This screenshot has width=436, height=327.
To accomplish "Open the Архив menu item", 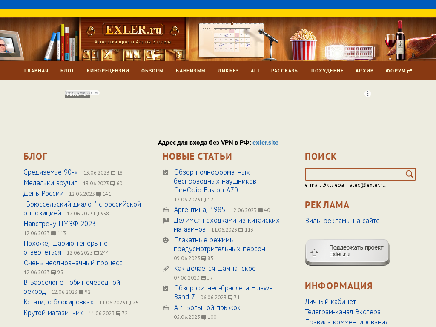I will point(364,71).
